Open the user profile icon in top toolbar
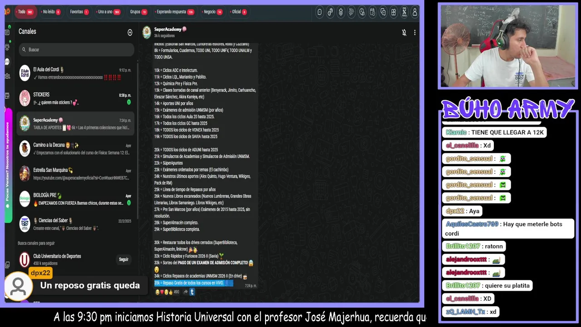Screen dimensions: 581x327 415,12
